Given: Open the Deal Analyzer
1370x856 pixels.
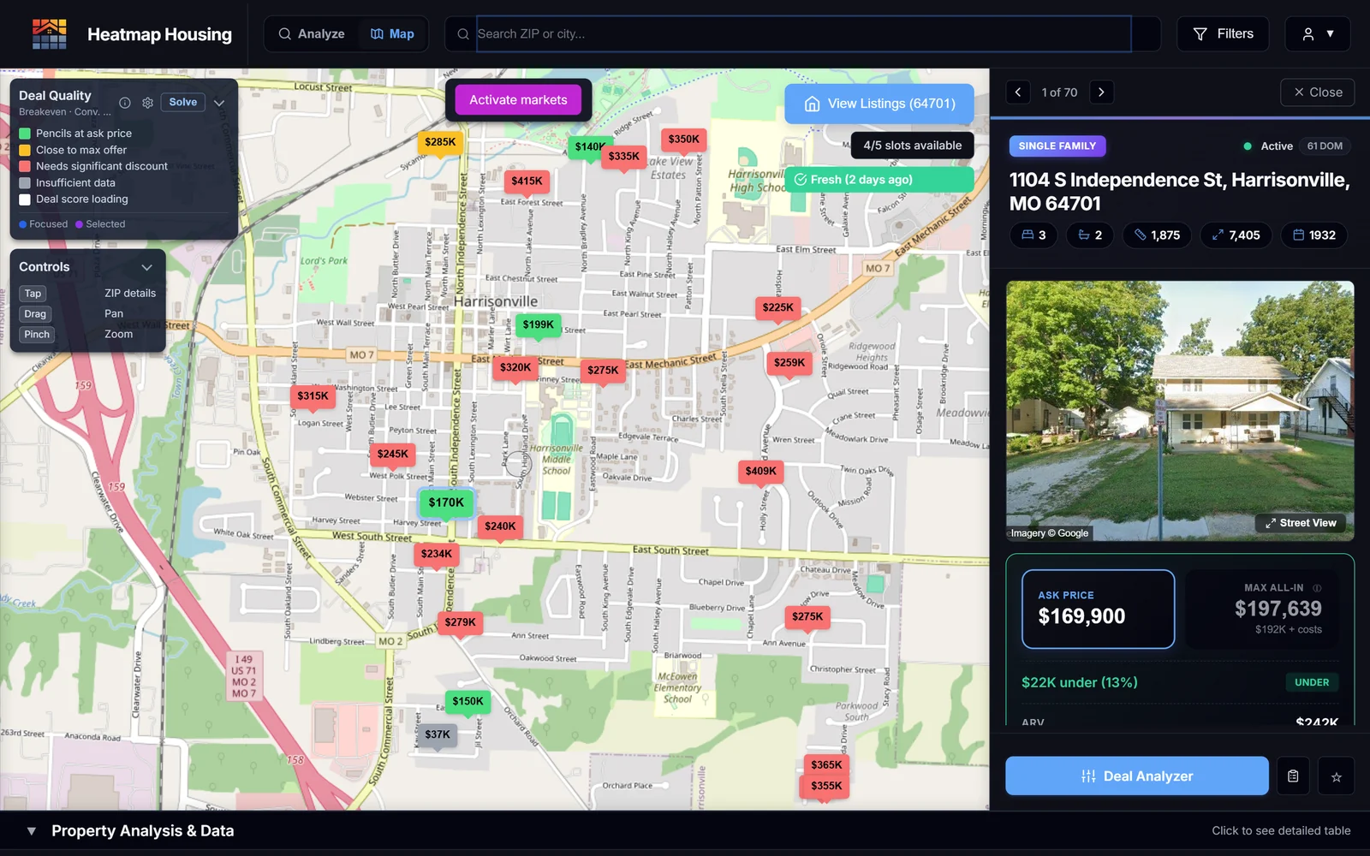Looking at the screenshot, I should pyautogui.click(x=1137, y=776).
